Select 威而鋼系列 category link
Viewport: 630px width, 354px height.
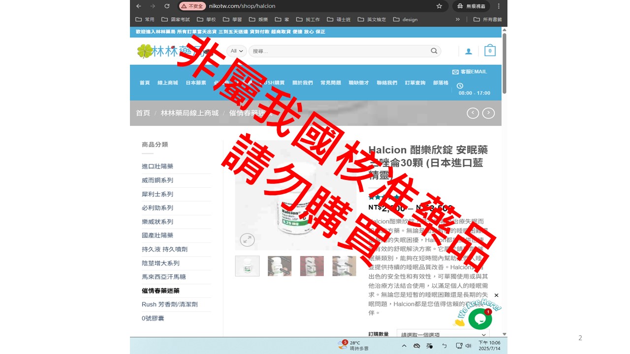point(157,180)
